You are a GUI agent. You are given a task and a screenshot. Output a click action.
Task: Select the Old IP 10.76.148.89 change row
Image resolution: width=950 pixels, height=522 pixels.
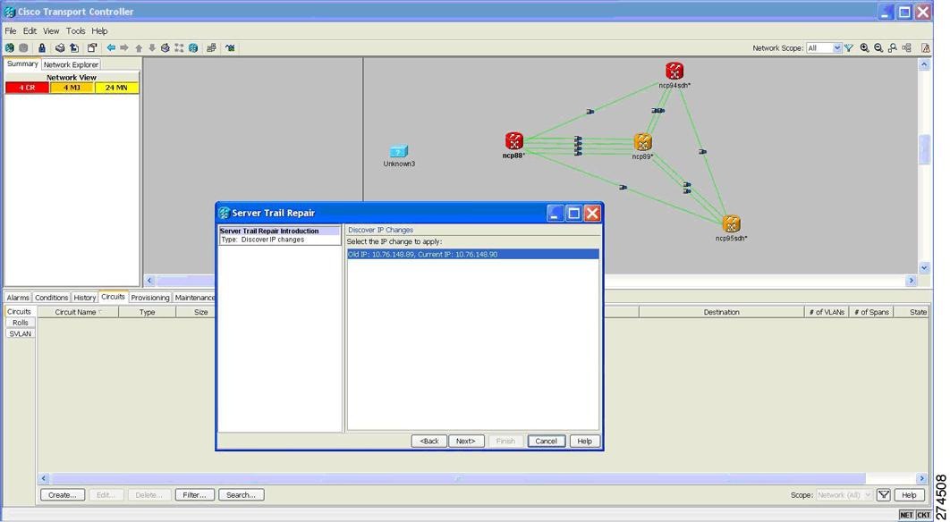click(473, 255)
